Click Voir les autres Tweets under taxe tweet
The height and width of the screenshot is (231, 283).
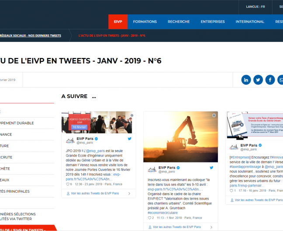coord(259,200)
